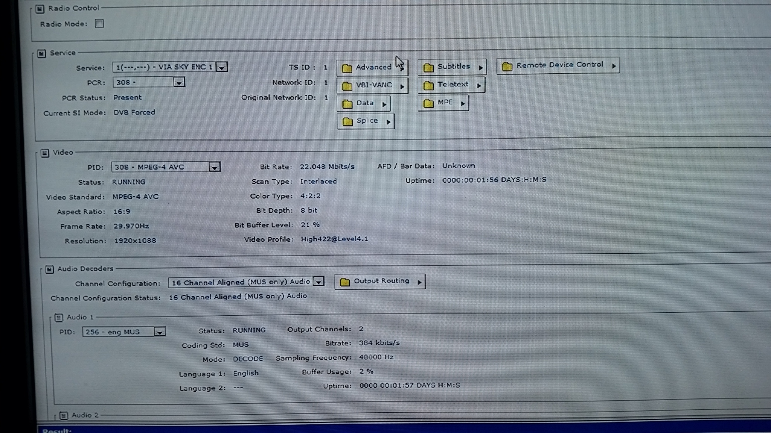771x433 pixels.
Task: Click the folder icon beside VBI-VANC
Action: click(x=347, y=86)
